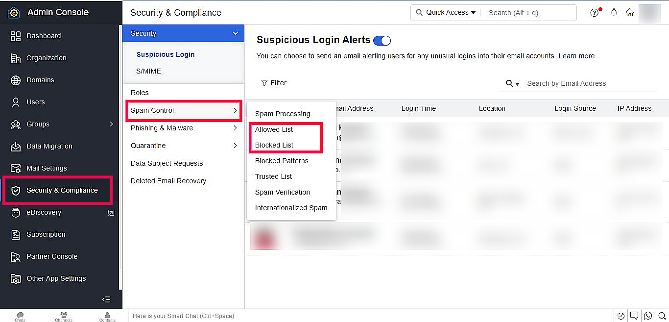Open the search type dropdown beside Search by Email
The image size is (669, 322).
[x=513, y=84]
